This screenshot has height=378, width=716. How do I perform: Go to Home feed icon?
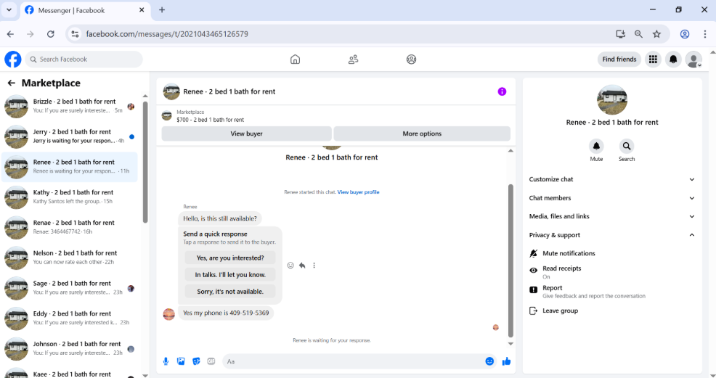pos(295,59)
